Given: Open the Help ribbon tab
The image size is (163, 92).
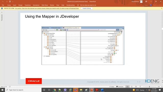Looking at the screenshot, I should click(x=63, y=5).
